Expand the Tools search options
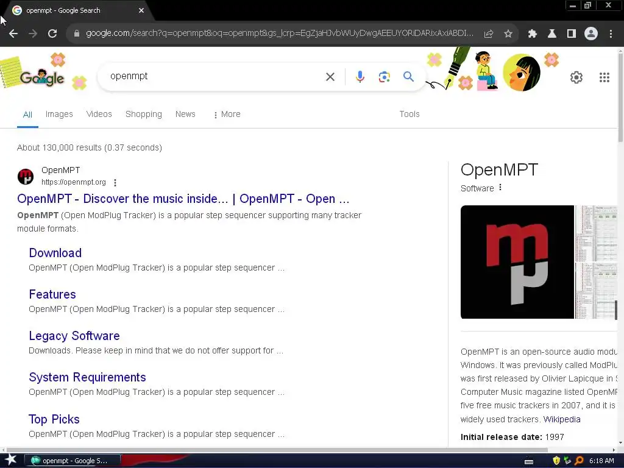 [409, 114]
